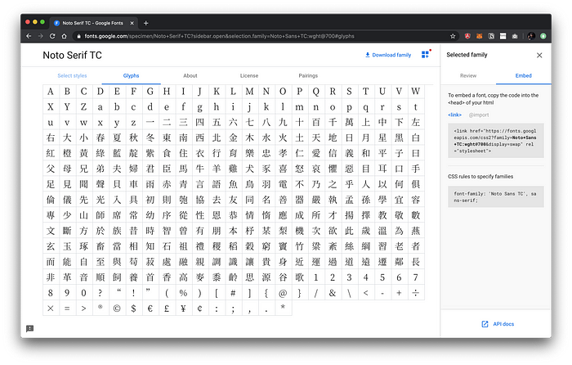Open the selected families grid icon
572x365 pixels.
pyautogui.click(x=426, y=55)
